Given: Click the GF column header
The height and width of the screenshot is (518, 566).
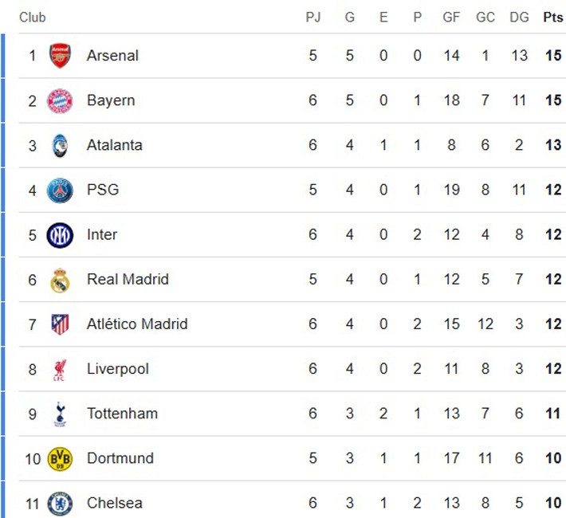Looking at the screenshot, I should pos(451,18).
